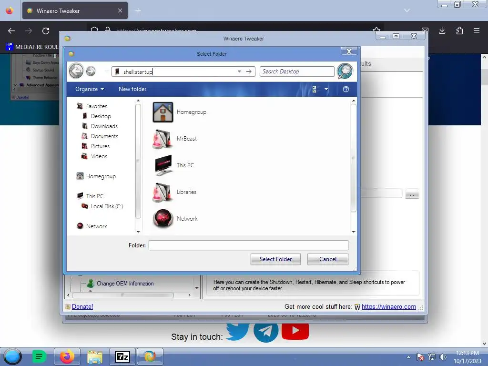The width and height of the screenshot is (488, 366).
Task: Cancel the Select Folder dialog
Action: (x=328, y=259)
